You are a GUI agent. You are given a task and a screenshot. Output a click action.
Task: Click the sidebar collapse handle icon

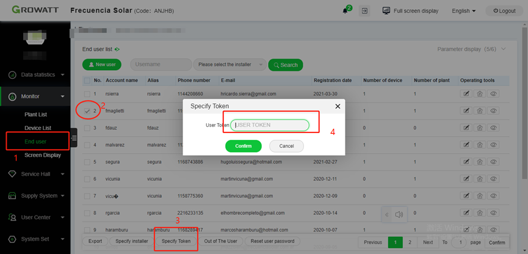[x=74, y=138]
